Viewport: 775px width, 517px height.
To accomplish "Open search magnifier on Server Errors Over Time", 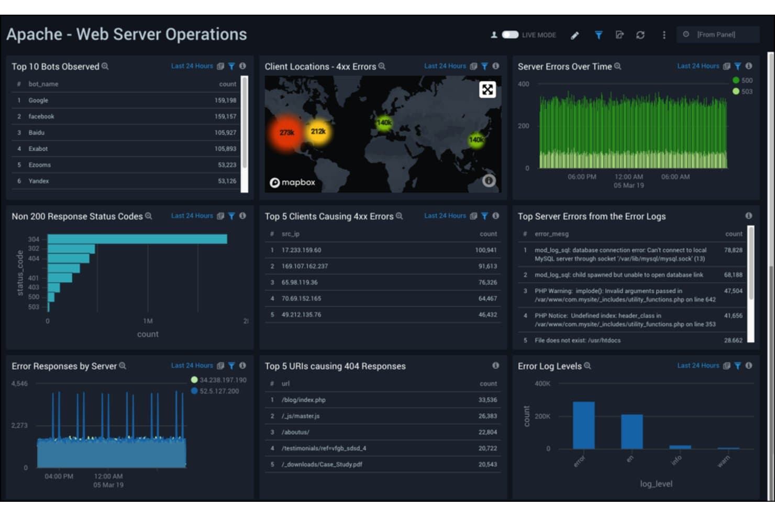I will point(618,67).
